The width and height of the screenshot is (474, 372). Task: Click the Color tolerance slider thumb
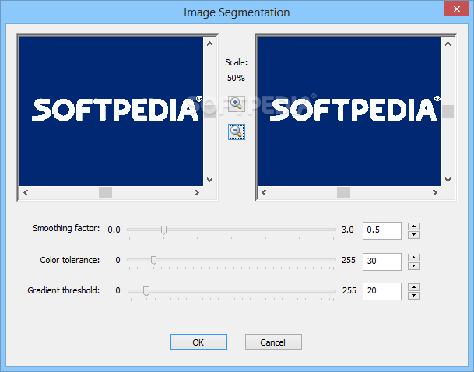click(153, 260)
